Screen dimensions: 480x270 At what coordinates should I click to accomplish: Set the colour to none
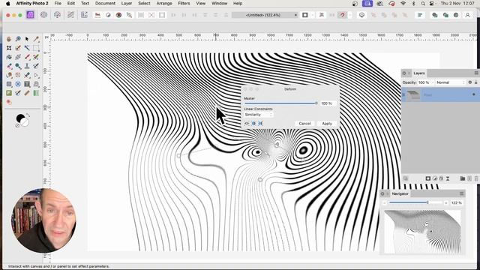[x=17, y=125]
